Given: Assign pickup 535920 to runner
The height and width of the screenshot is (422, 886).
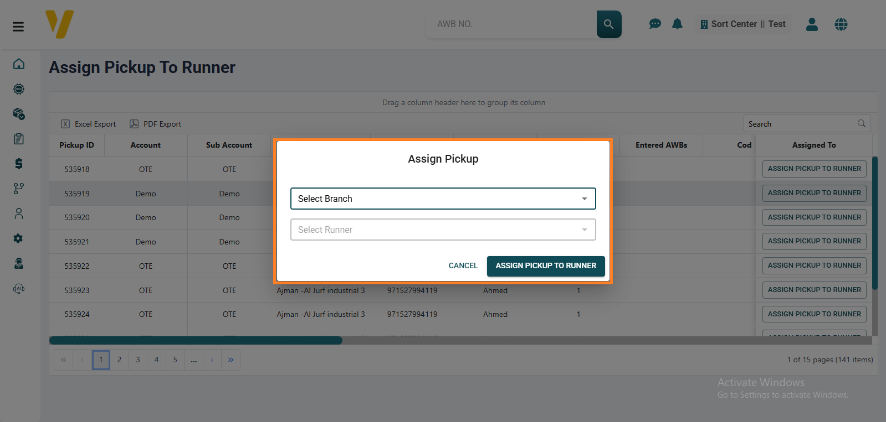Looking at the screenshot, I should [814, 217].
